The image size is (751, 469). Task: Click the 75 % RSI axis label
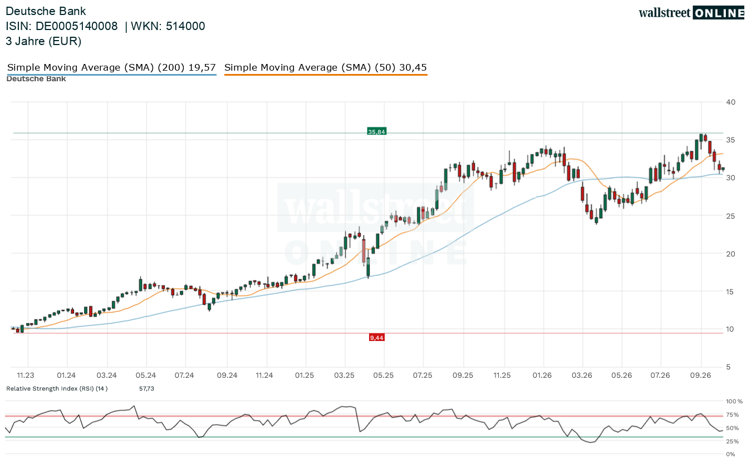coord(733,414)
